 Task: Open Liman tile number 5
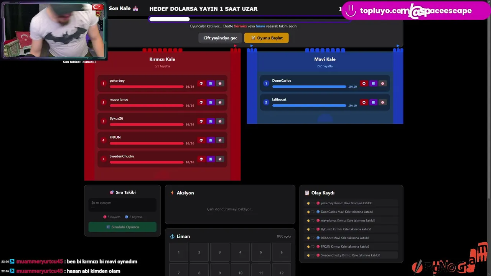pyautogui.click(x=261, y=252)
